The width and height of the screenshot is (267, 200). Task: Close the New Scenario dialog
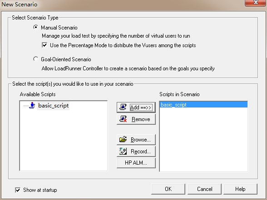[x=255, y=3]
